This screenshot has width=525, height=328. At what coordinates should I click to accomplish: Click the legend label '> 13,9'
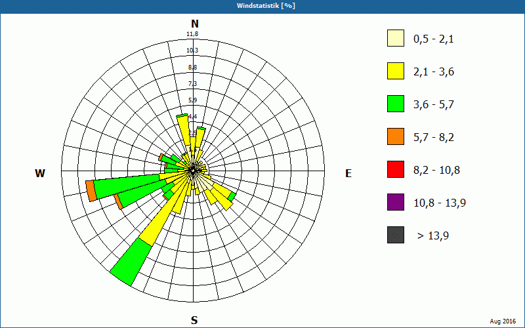tap(433, 236)
